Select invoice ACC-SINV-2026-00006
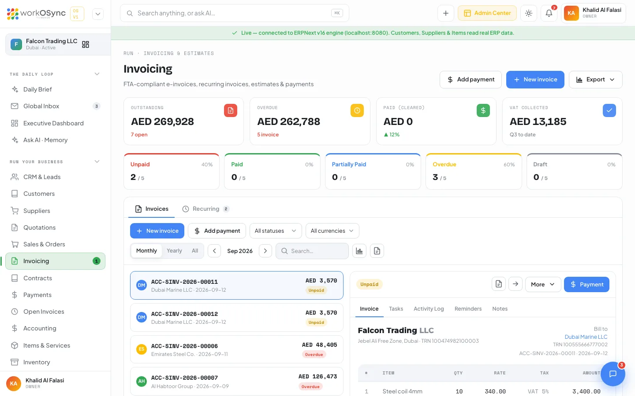Viewport: 635px width, 396px height. 237,350
